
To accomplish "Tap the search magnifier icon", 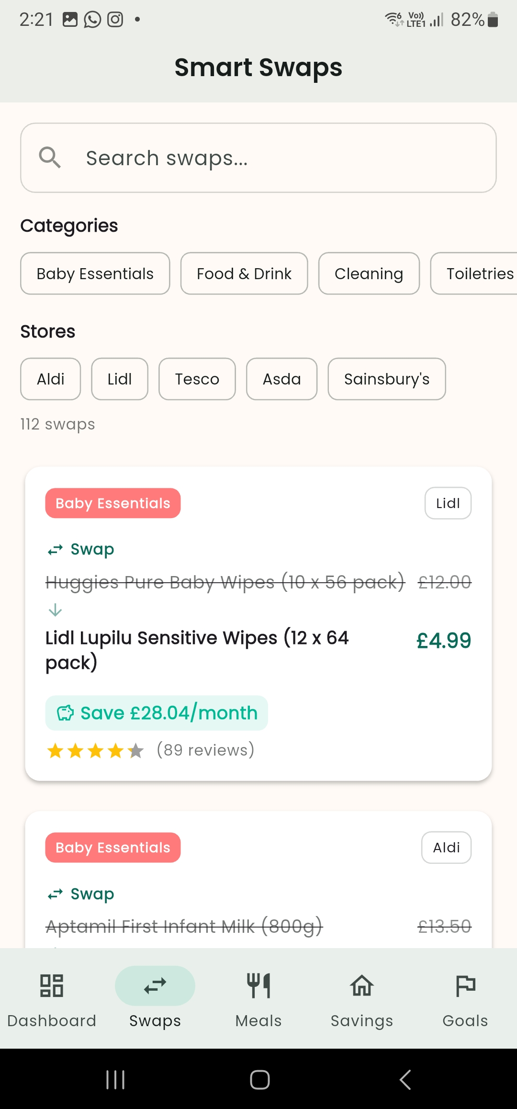I will [x=50, y=158].
